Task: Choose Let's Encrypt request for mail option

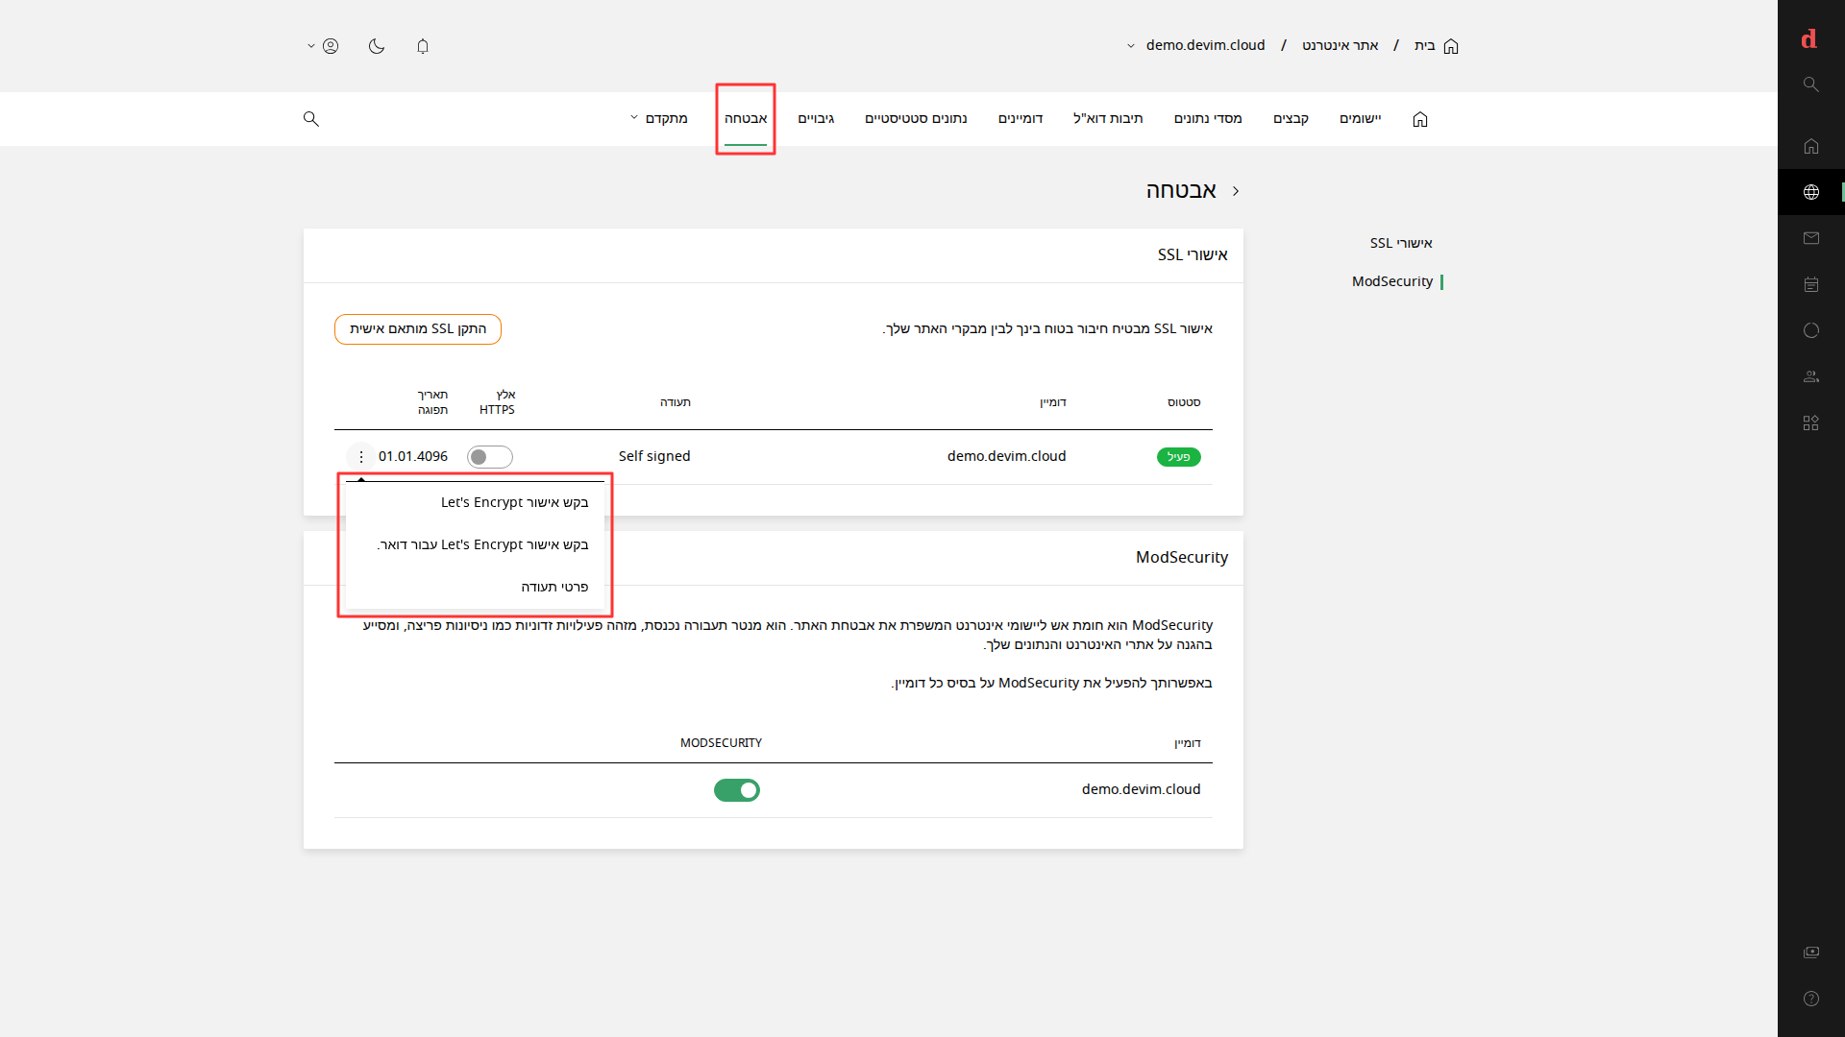Action: click(476, 545)
